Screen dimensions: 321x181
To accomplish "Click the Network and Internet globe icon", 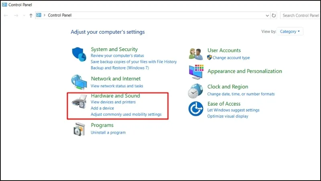I will pyautogui.click(x=79, y=82).
